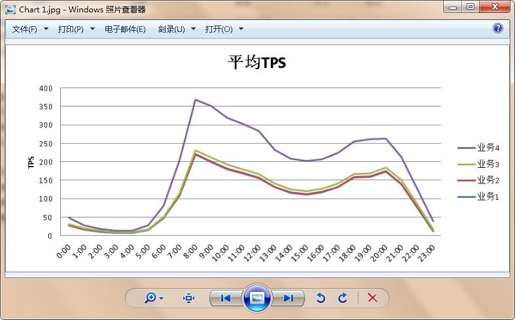
Task: Click the 350 y-axis label
Action: [46, 106]
